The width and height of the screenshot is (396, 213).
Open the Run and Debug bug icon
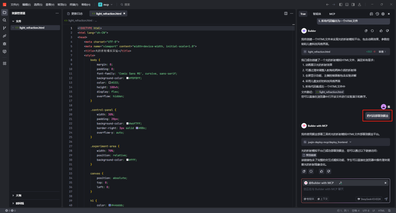pos(4,44)
